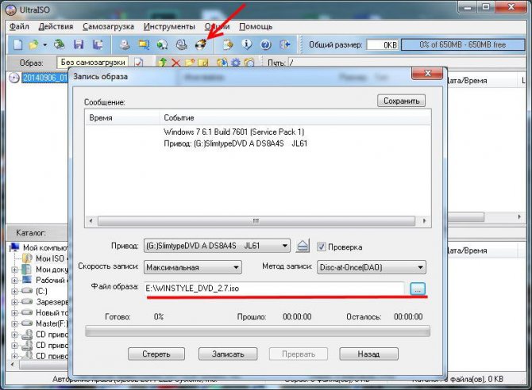Open the Файл menu
532x390 pixels.
pyautogui.click(x=19, y=26)
